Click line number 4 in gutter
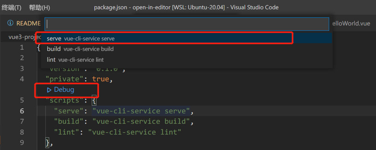Viewport: 376px width, 150px height. point(22,79)
